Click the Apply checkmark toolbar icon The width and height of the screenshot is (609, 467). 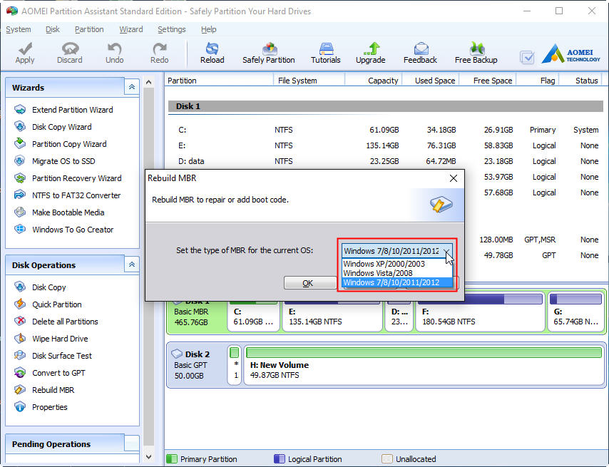[25, 53]
